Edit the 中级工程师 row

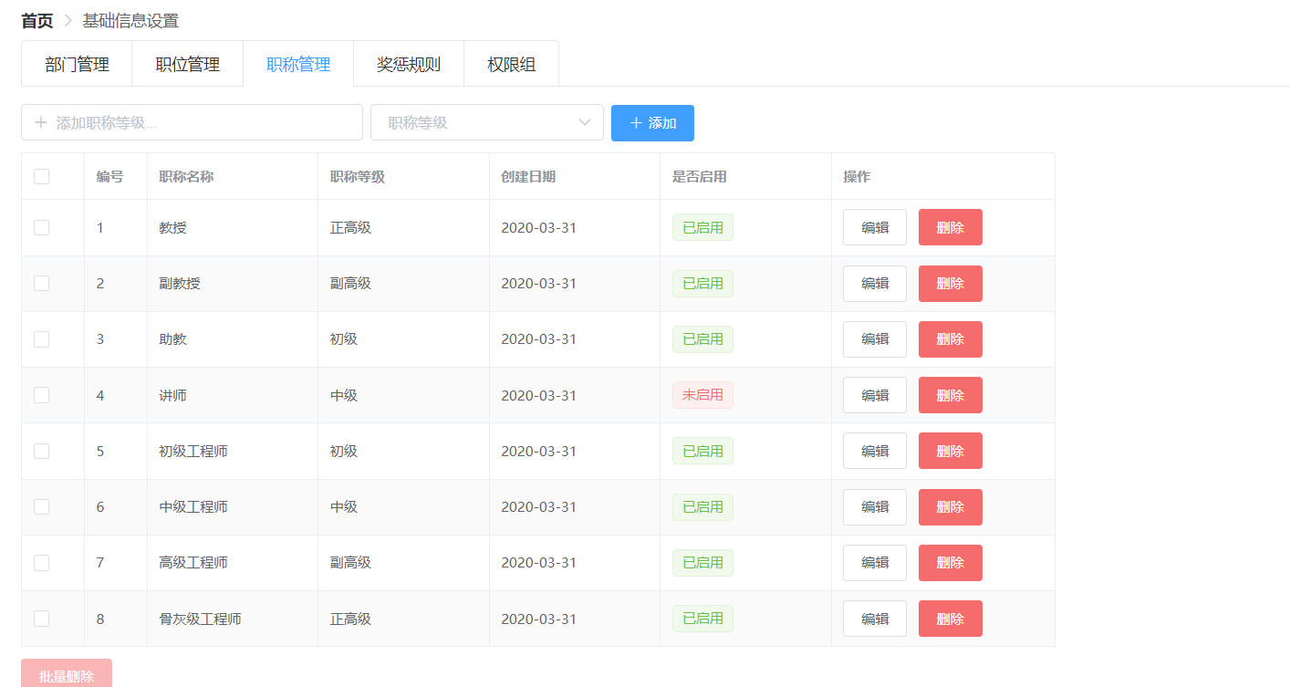tap(875, 506)
